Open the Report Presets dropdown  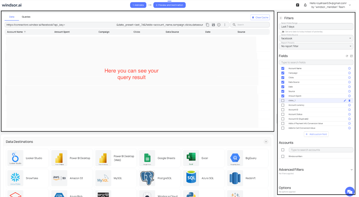pyautogui.click(x=316, y=46)
